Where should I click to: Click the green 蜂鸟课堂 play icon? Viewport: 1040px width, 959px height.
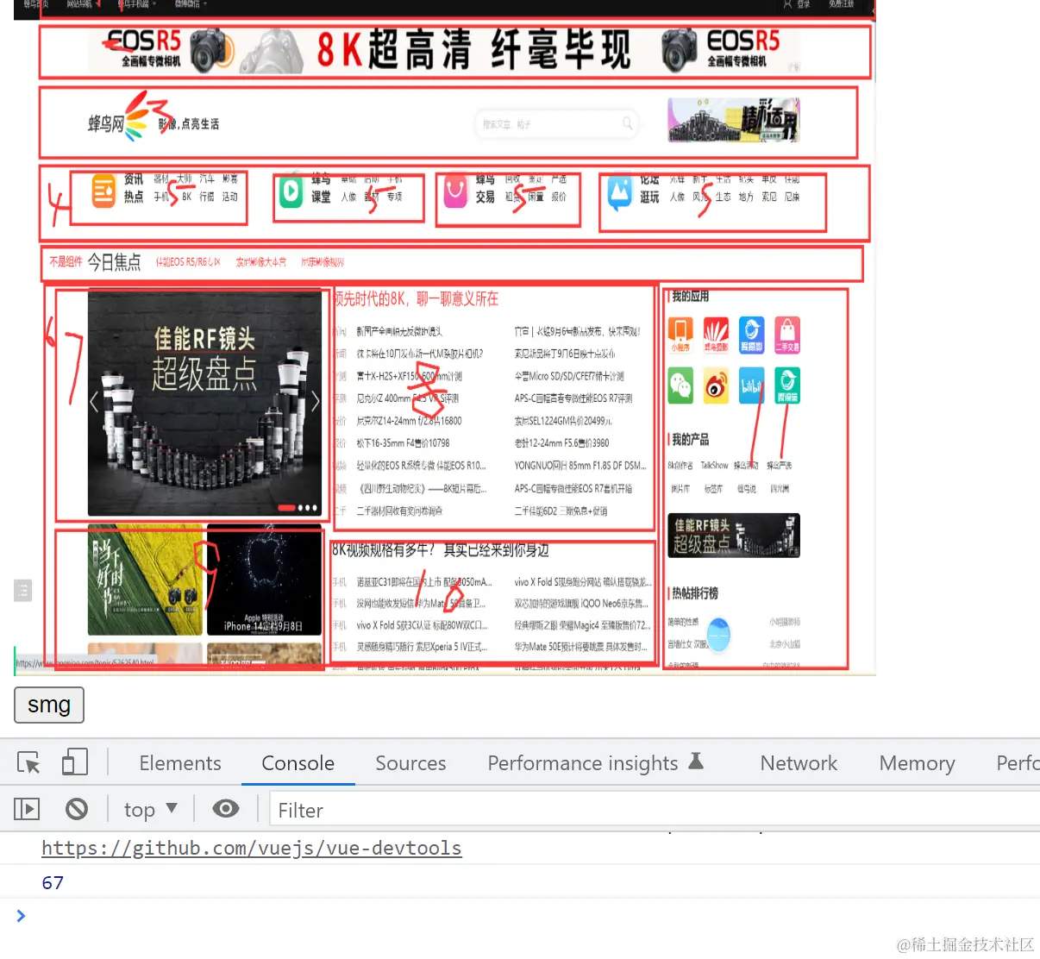point(291,191)
